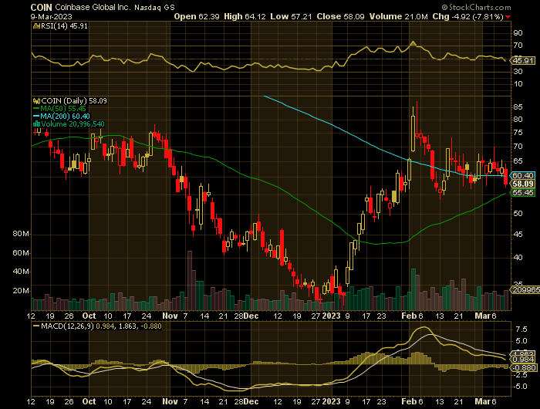540x409 pixels.
Task: Click the yellow MACD legend line marker
Action: click(36, 326)
